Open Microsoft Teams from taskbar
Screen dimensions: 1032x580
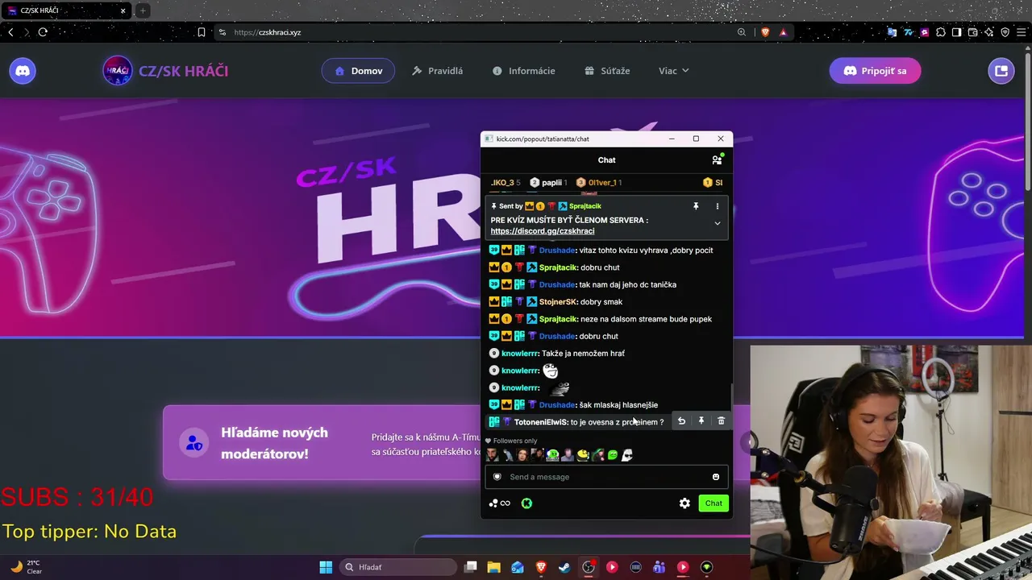tap(659, 567)
